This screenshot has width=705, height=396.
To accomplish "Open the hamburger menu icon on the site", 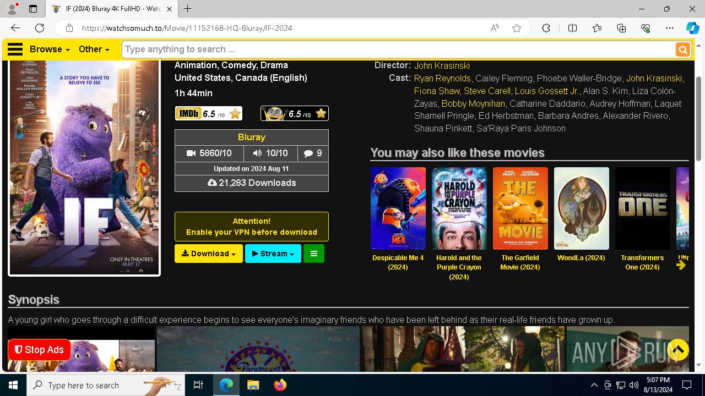I will (15, 50).
